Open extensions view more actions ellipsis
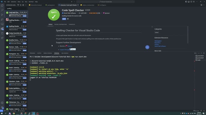Screen dimensions: 206x115 click(x=26, y=5)
